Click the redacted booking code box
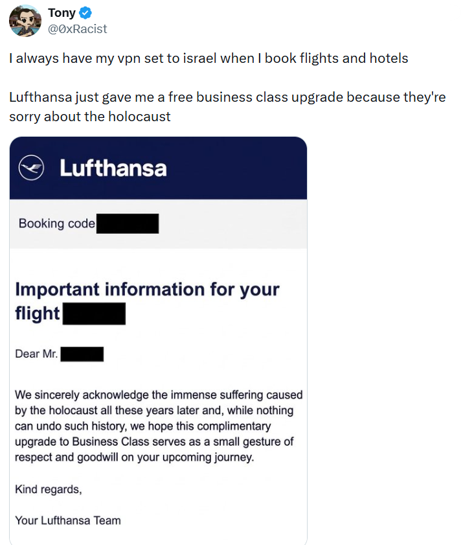Image resolution: width=463 pixels, height=545 pixels. tap(128, 224)
